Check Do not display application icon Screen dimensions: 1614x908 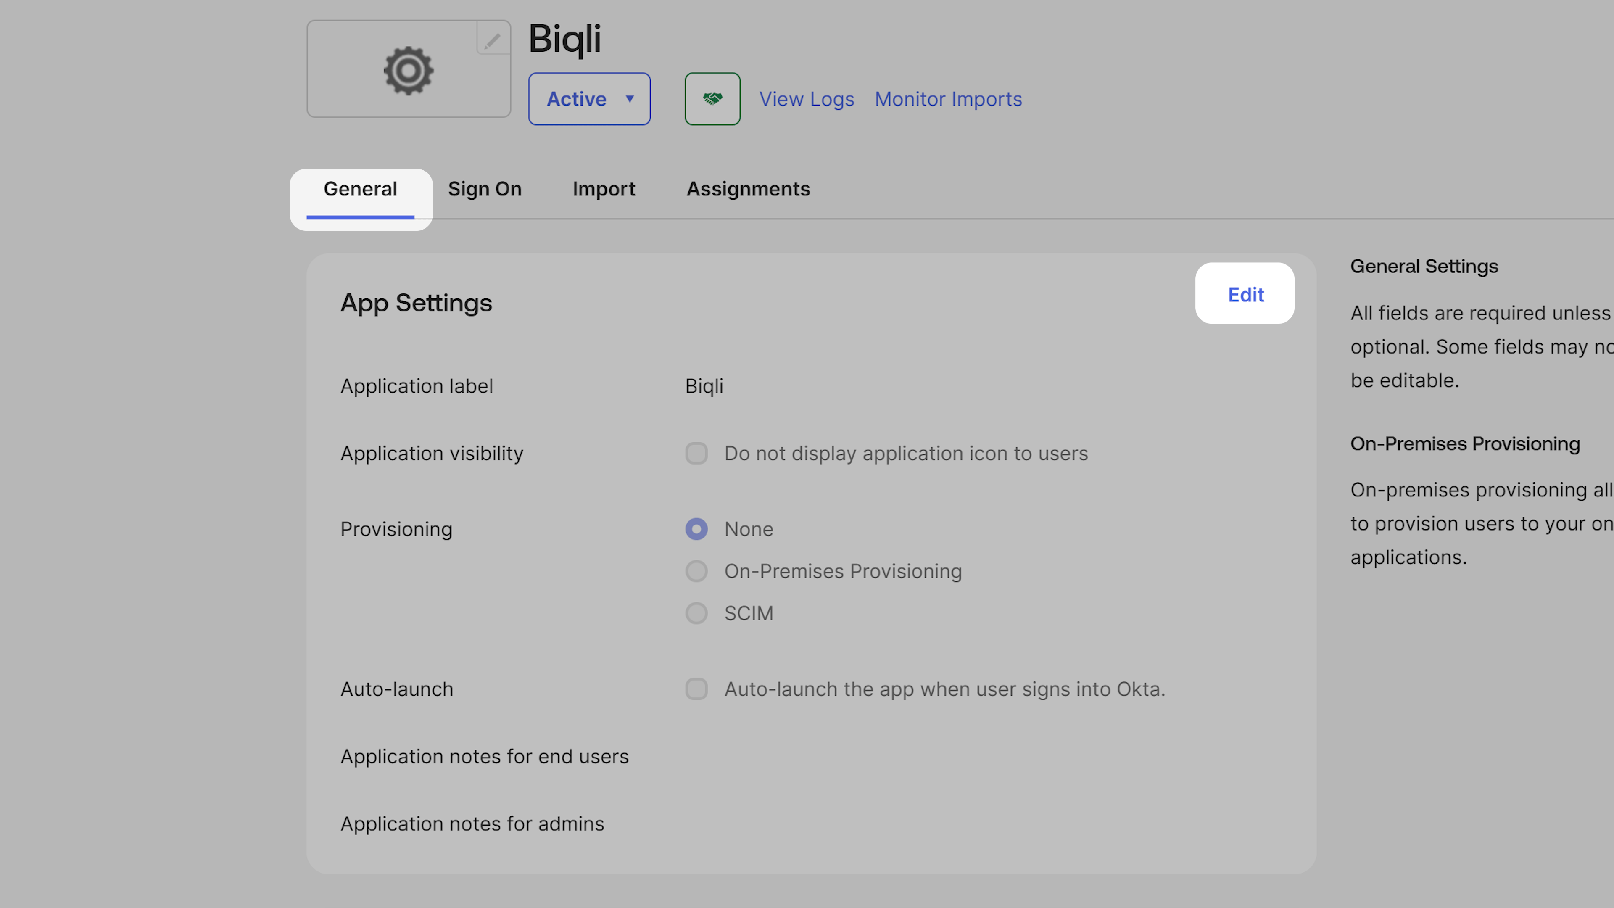coord(696,453)
